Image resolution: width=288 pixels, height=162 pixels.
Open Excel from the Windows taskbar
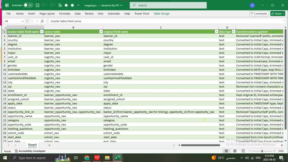point(118,158)
